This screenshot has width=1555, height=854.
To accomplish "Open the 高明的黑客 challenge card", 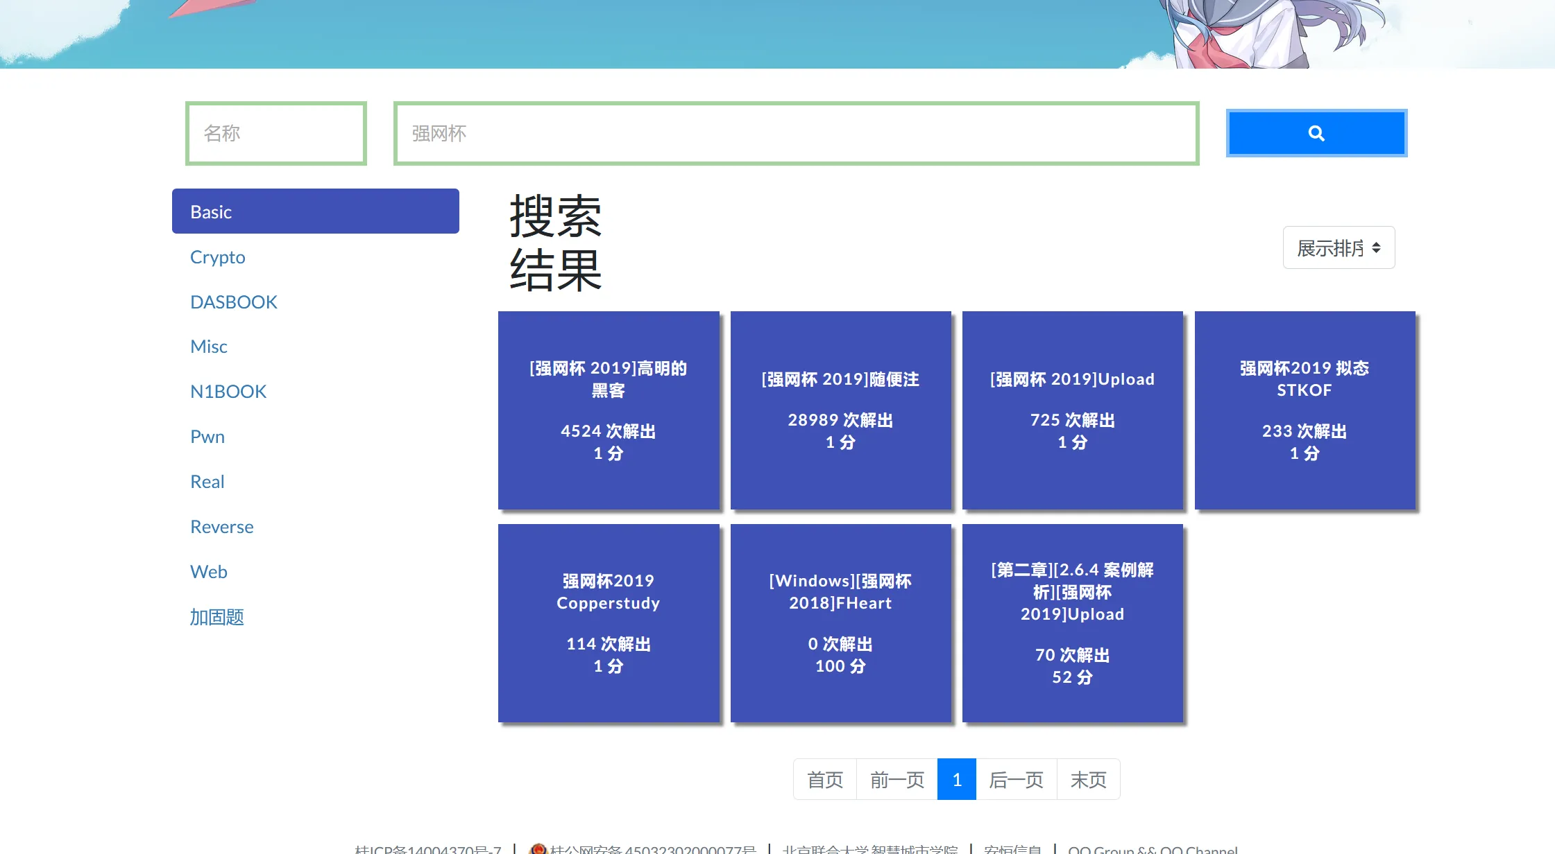I will pyautogui.click(x=609, y=410).
